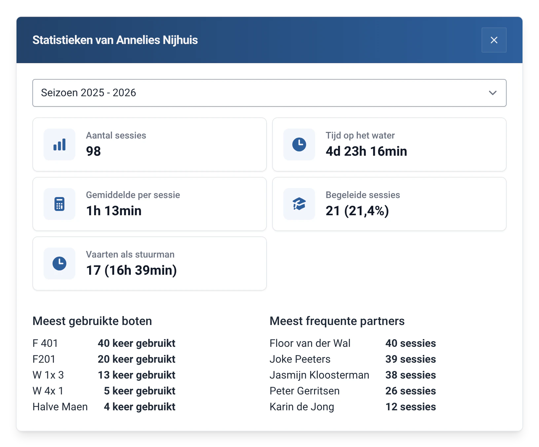This screenshot has width=539, height=447.
Task: Click 13 keer gebruikt count
Action: click(136, 375)
